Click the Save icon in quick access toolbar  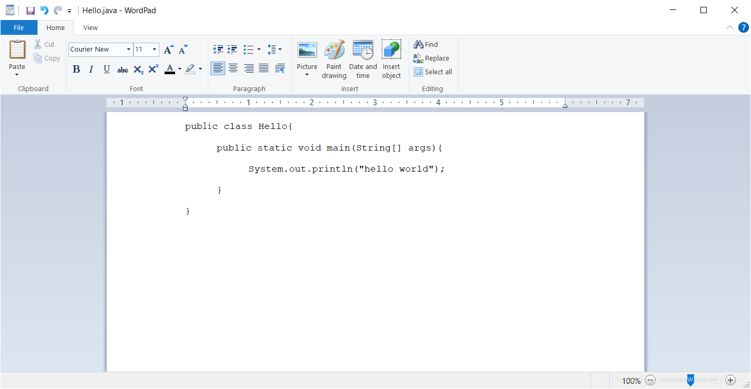point(31,11)
